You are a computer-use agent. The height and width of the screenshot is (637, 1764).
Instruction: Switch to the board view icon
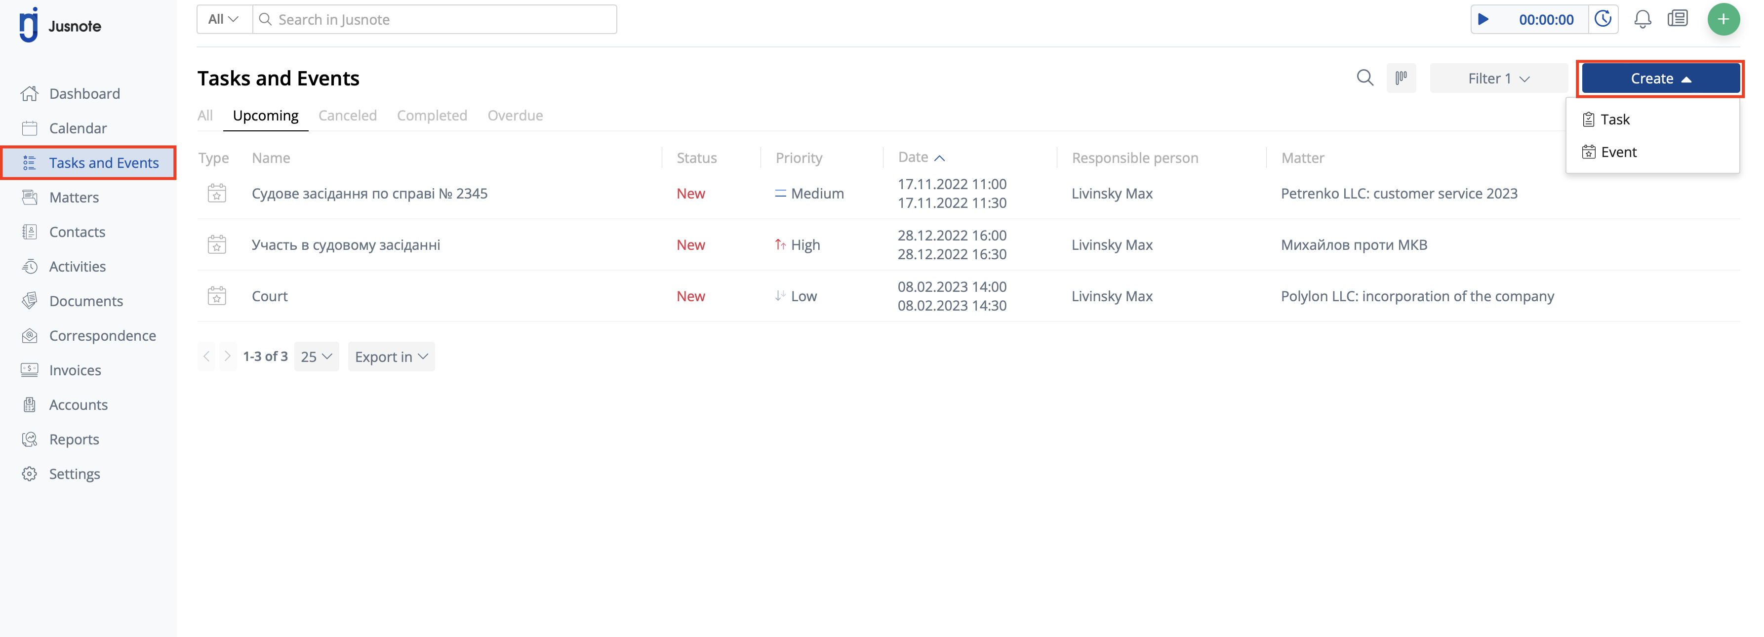1401,78
